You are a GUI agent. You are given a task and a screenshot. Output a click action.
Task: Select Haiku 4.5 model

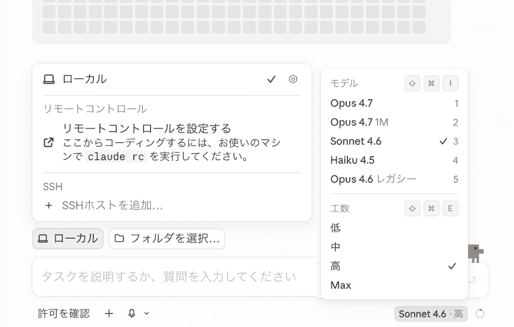pyautogui.click(x=395, y=160)
